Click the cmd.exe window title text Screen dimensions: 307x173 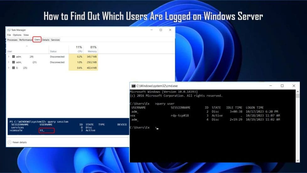tap(157, 86)
